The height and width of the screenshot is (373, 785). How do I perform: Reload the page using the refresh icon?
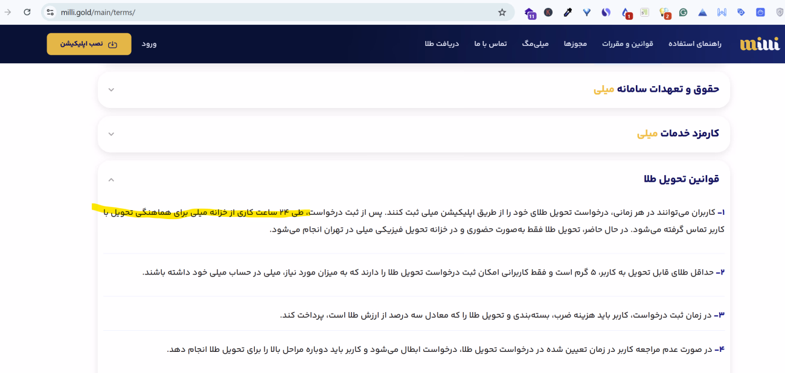click(27, 12)
